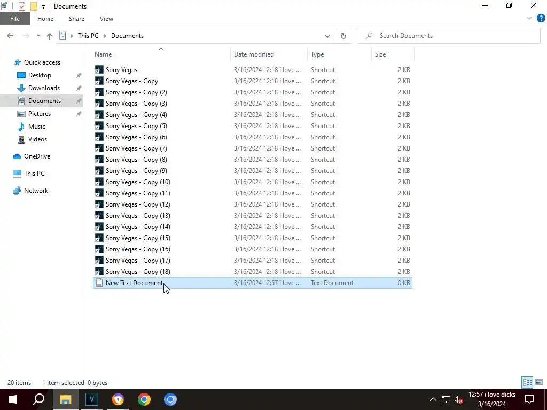Expand the chevron after This PC breadcrumb
Screen dimensions: 547x410
[x=105, y=36]
